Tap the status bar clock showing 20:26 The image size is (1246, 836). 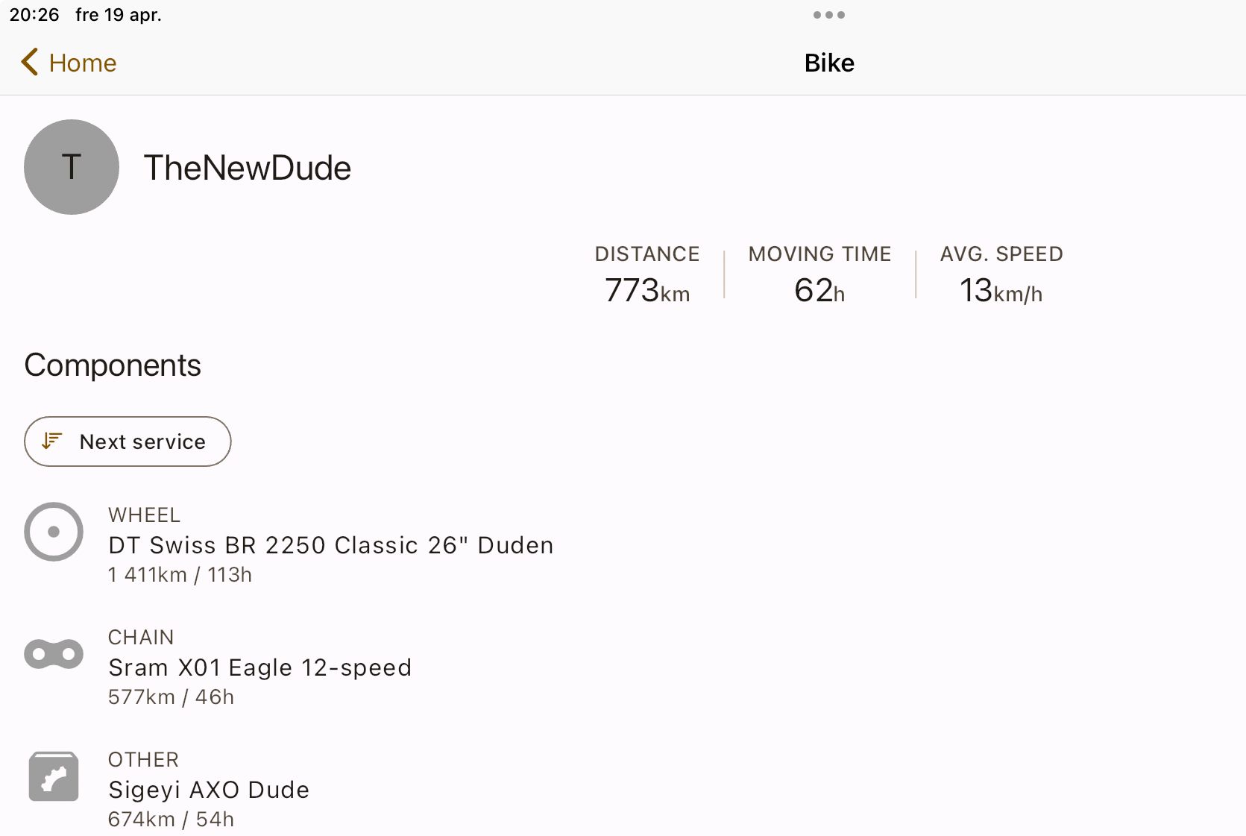(x=34, y=15)
